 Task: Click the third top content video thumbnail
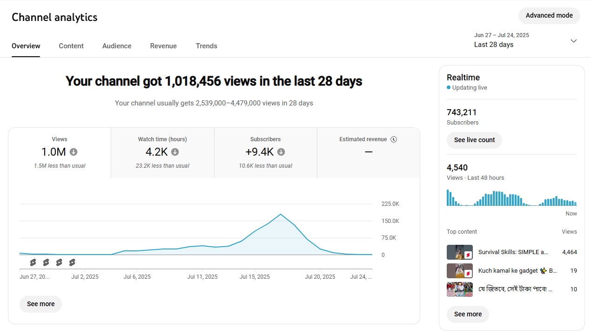[459, 289]
